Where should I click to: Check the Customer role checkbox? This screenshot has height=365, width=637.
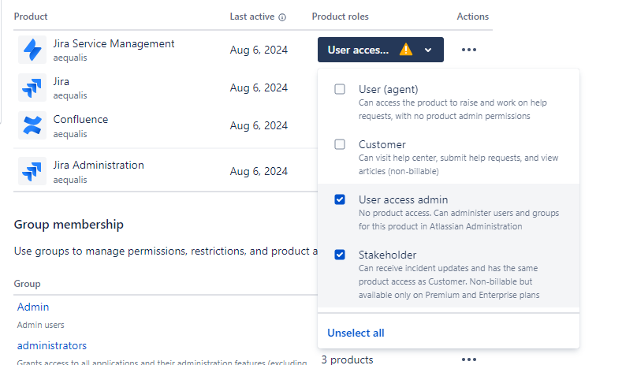click(340, 144)
